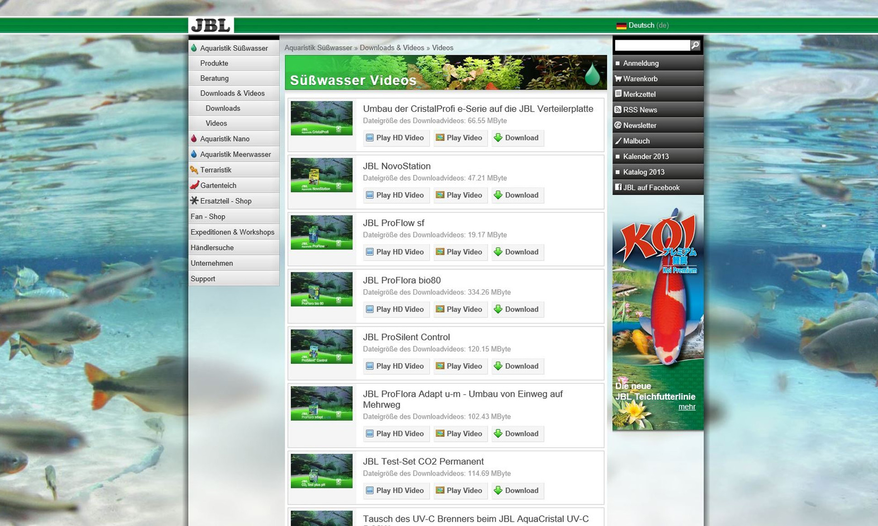Open Unternehmen menu item

[234, 263]
